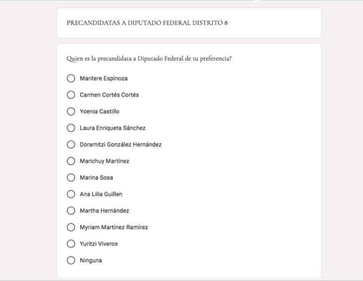
Task: Click the Yoenia Castillo label text
Action: coord(99,111)
